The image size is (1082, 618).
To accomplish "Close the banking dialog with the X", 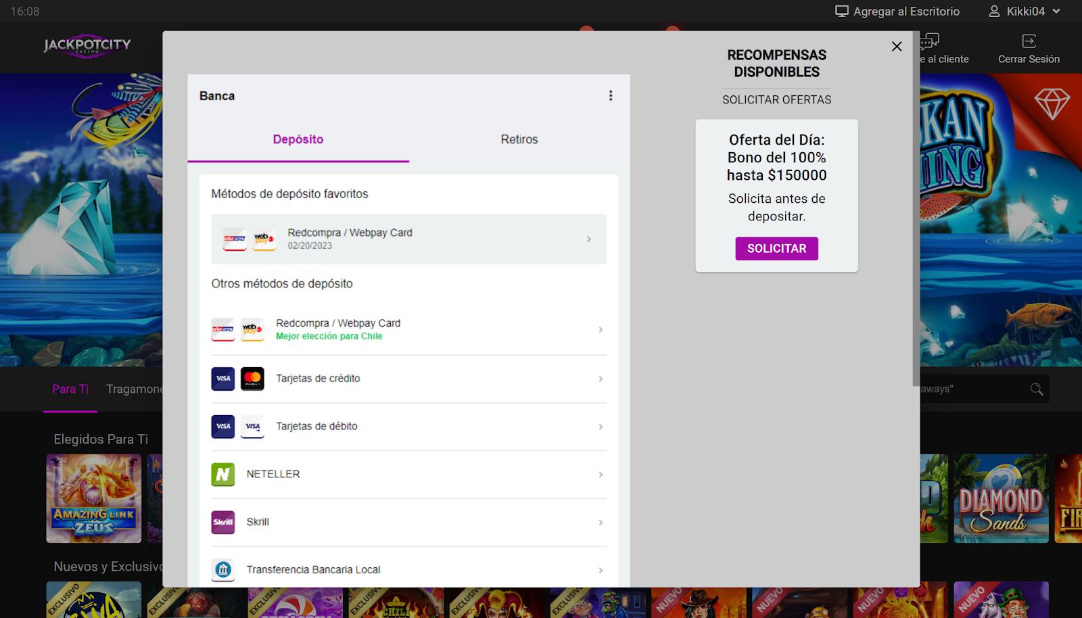I will pyautogui.click(x=897, y=46).
